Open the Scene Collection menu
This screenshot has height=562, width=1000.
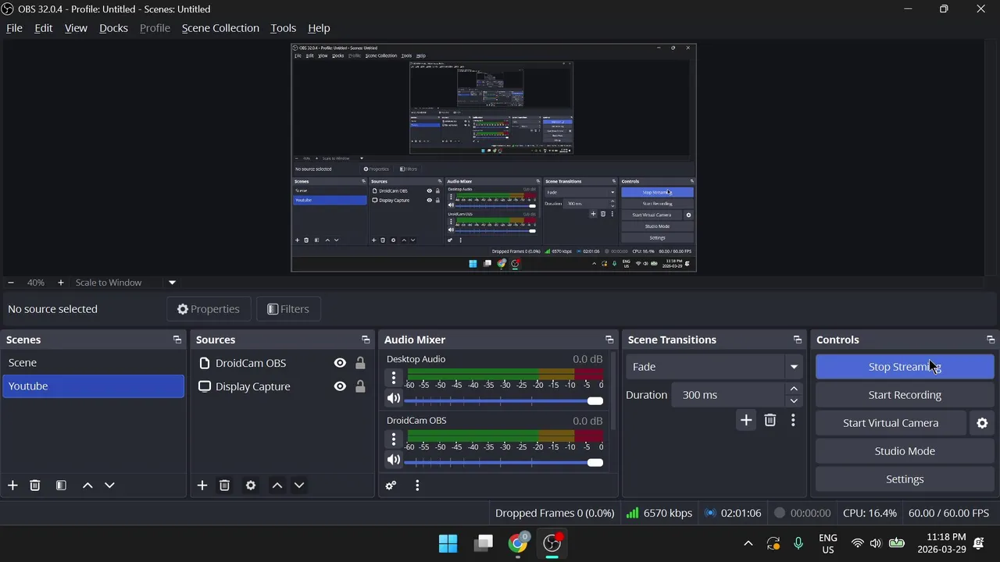tap(220, 28)
